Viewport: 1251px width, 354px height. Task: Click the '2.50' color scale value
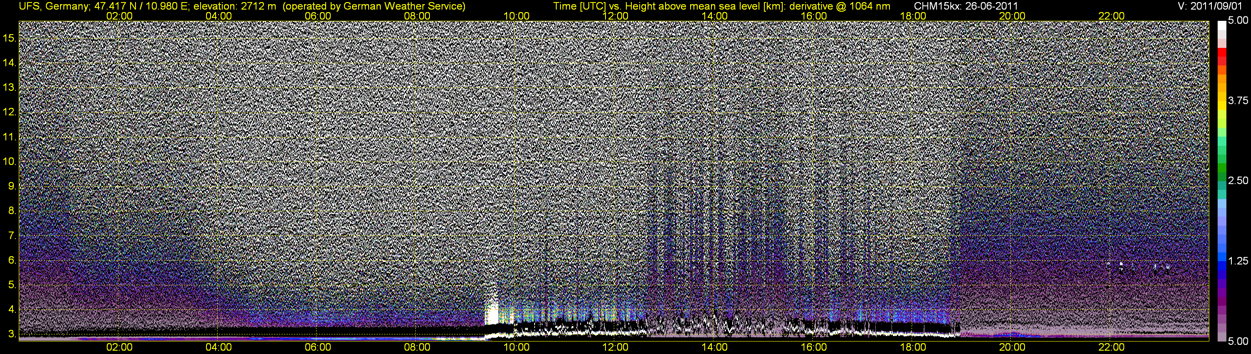1238,180
